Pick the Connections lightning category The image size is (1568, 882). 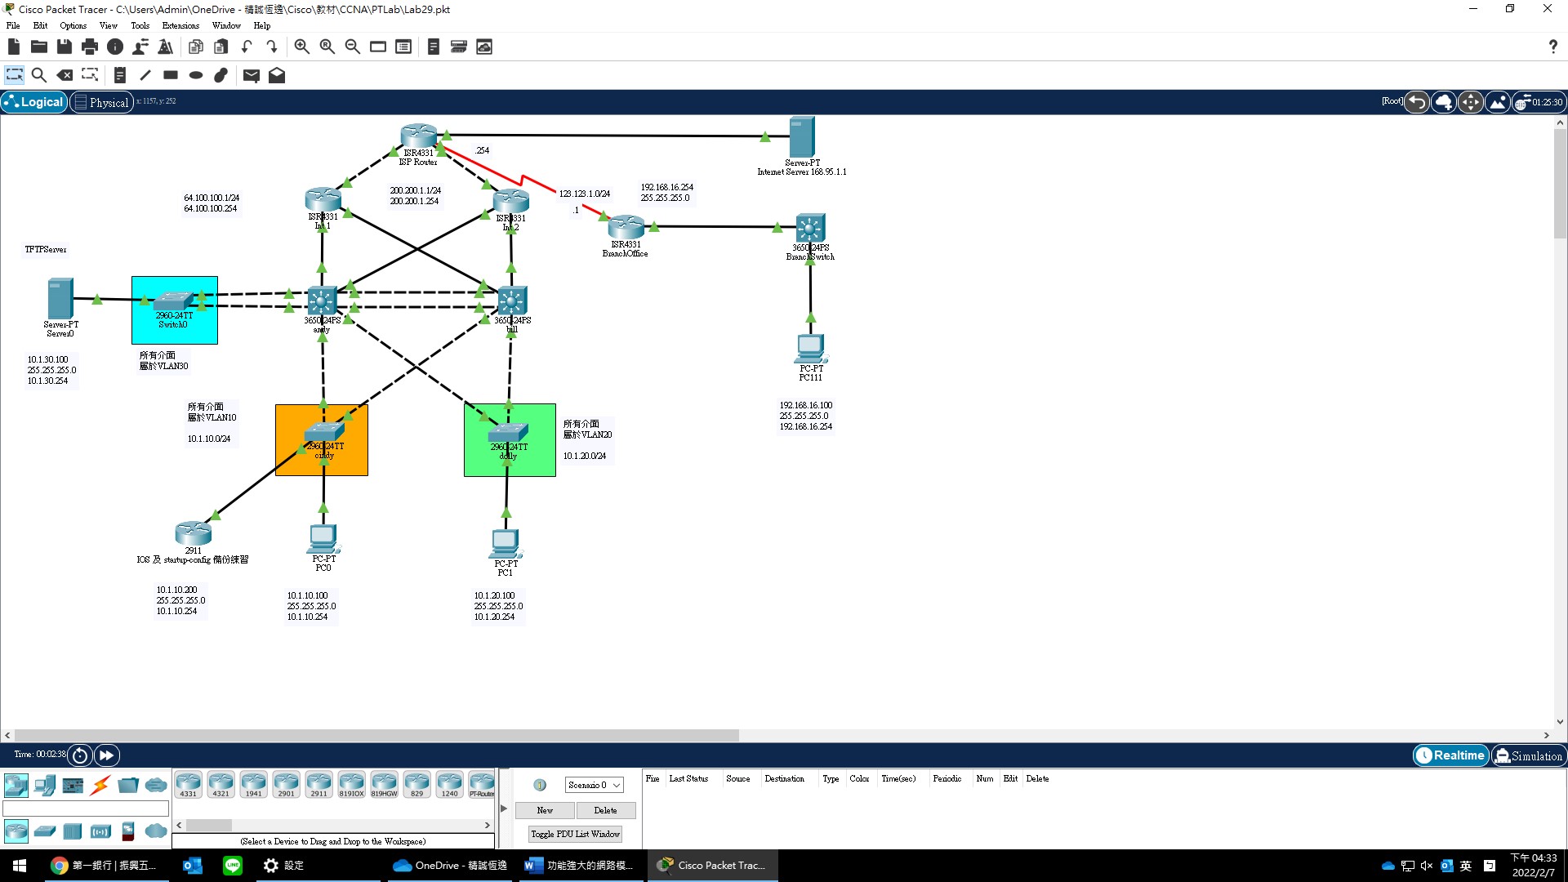pyautogui.click(x=100, y=786)
